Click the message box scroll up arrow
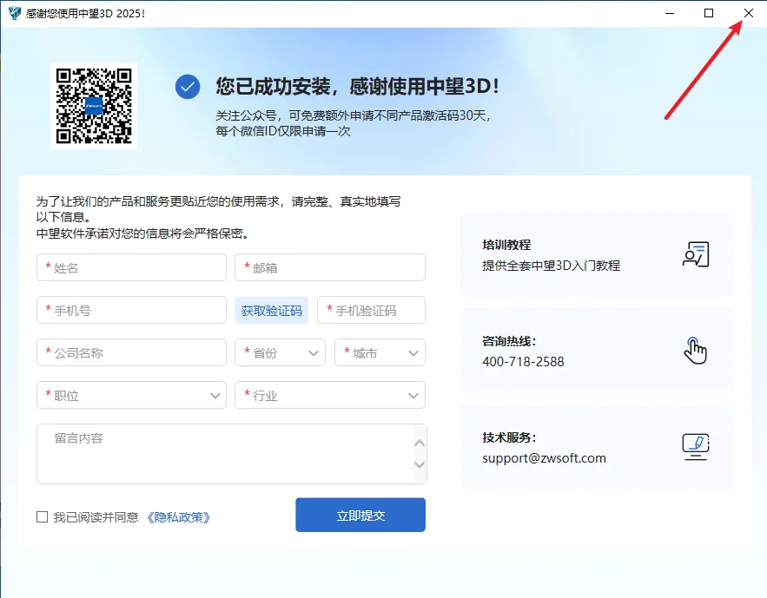The width and height of the screenshot is (767, 598). click(x=420, y=444)
